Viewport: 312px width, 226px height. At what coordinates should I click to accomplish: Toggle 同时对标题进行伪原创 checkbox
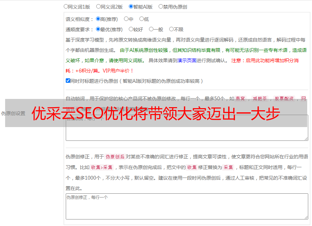[68, 81]
